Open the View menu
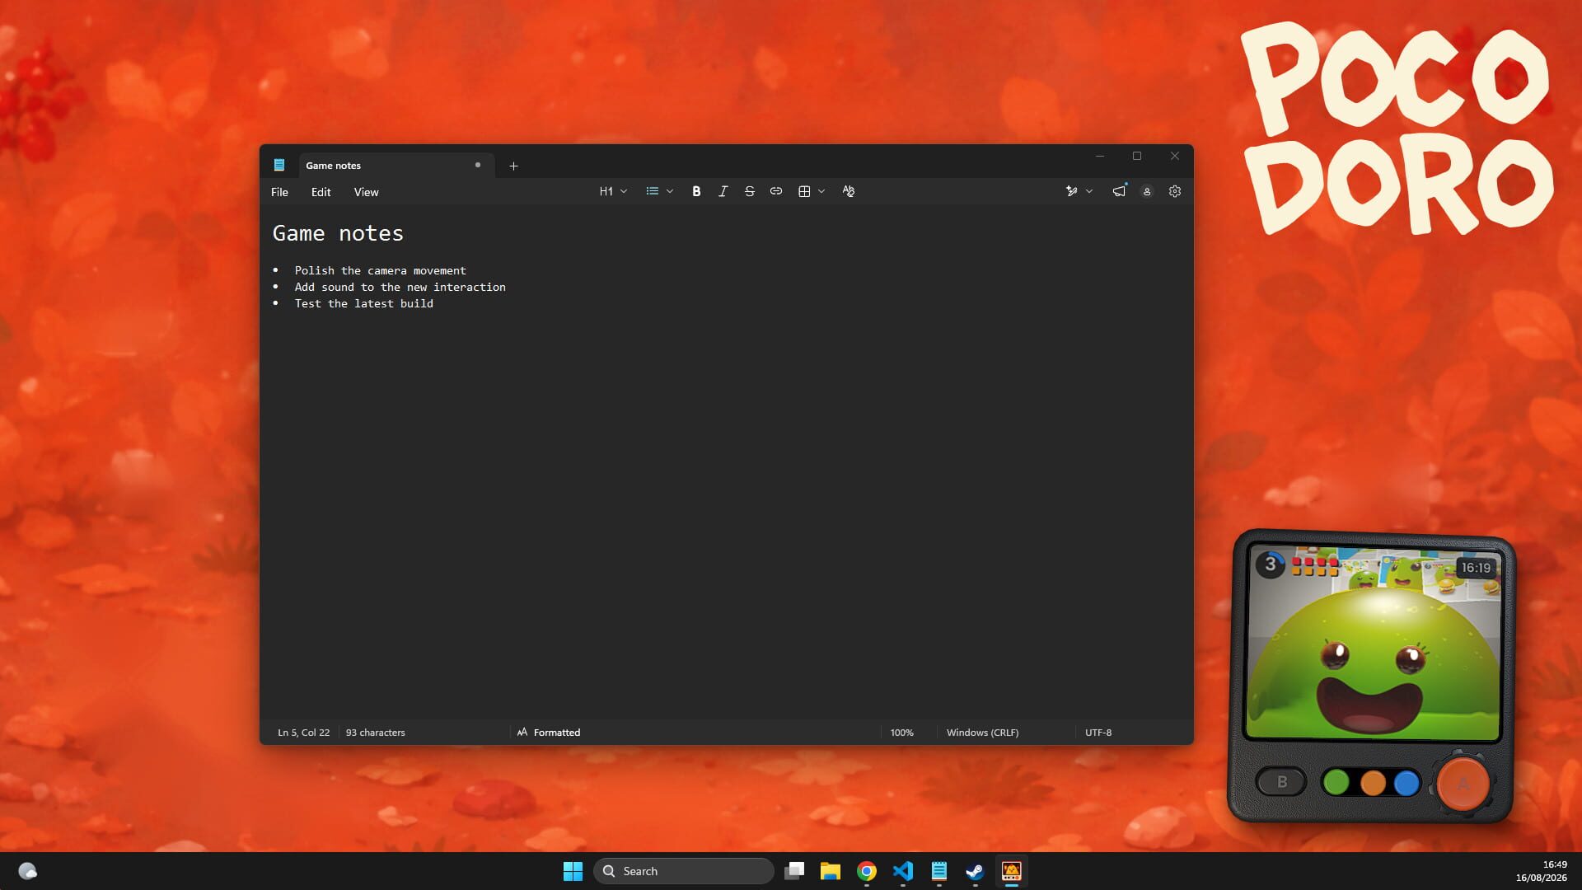This screenshot has width=1582, height=890. point(366,192)
